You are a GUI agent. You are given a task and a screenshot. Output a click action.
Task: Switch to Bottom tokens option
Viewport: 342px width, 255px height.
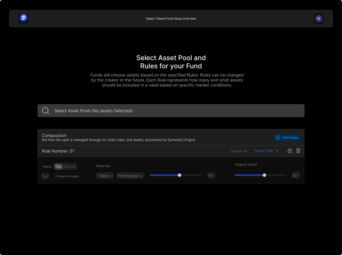[x=70, y=167]
